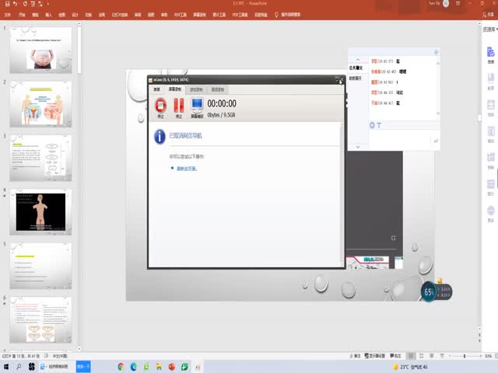The width and height of the screenshot is (498, 373).
Task: Select the slide 2 thumbnail
Action: click(x=40, y=104)
